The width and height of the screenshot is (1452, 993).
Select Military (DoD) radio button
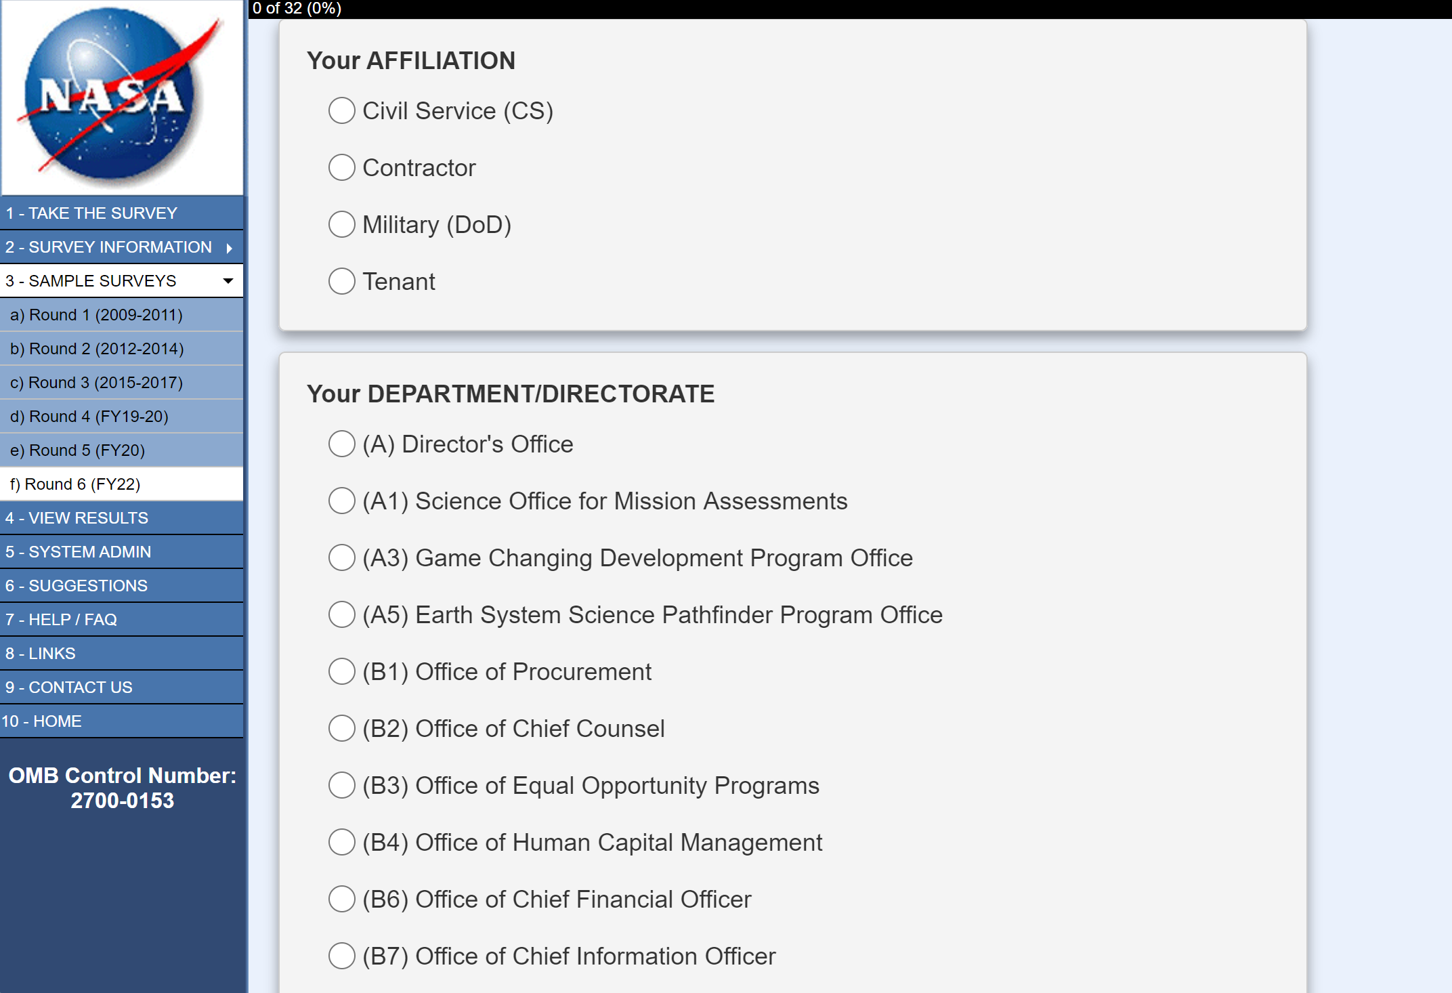pyautogui.click(x=341, y=224)
